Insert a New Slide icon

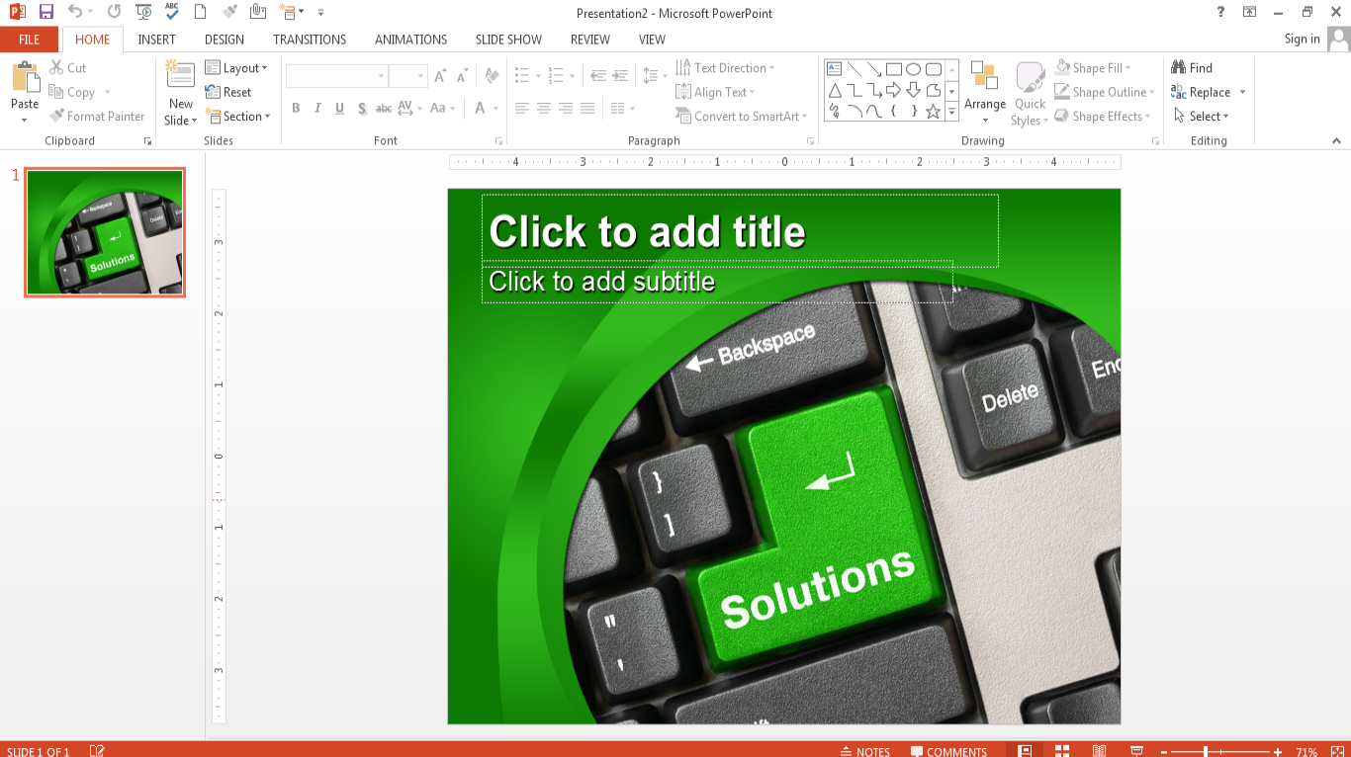point(181,76)
